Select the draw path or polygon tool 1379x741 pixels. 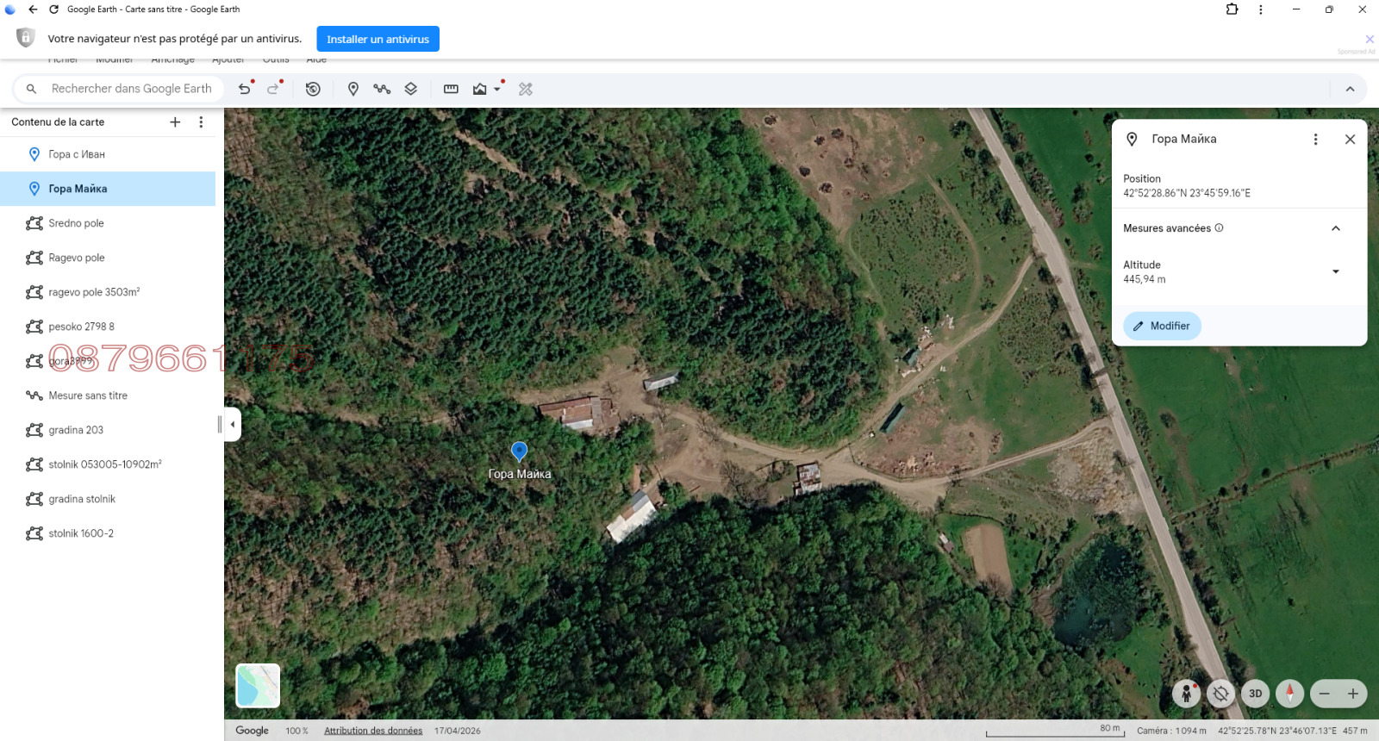pos(382,89)
